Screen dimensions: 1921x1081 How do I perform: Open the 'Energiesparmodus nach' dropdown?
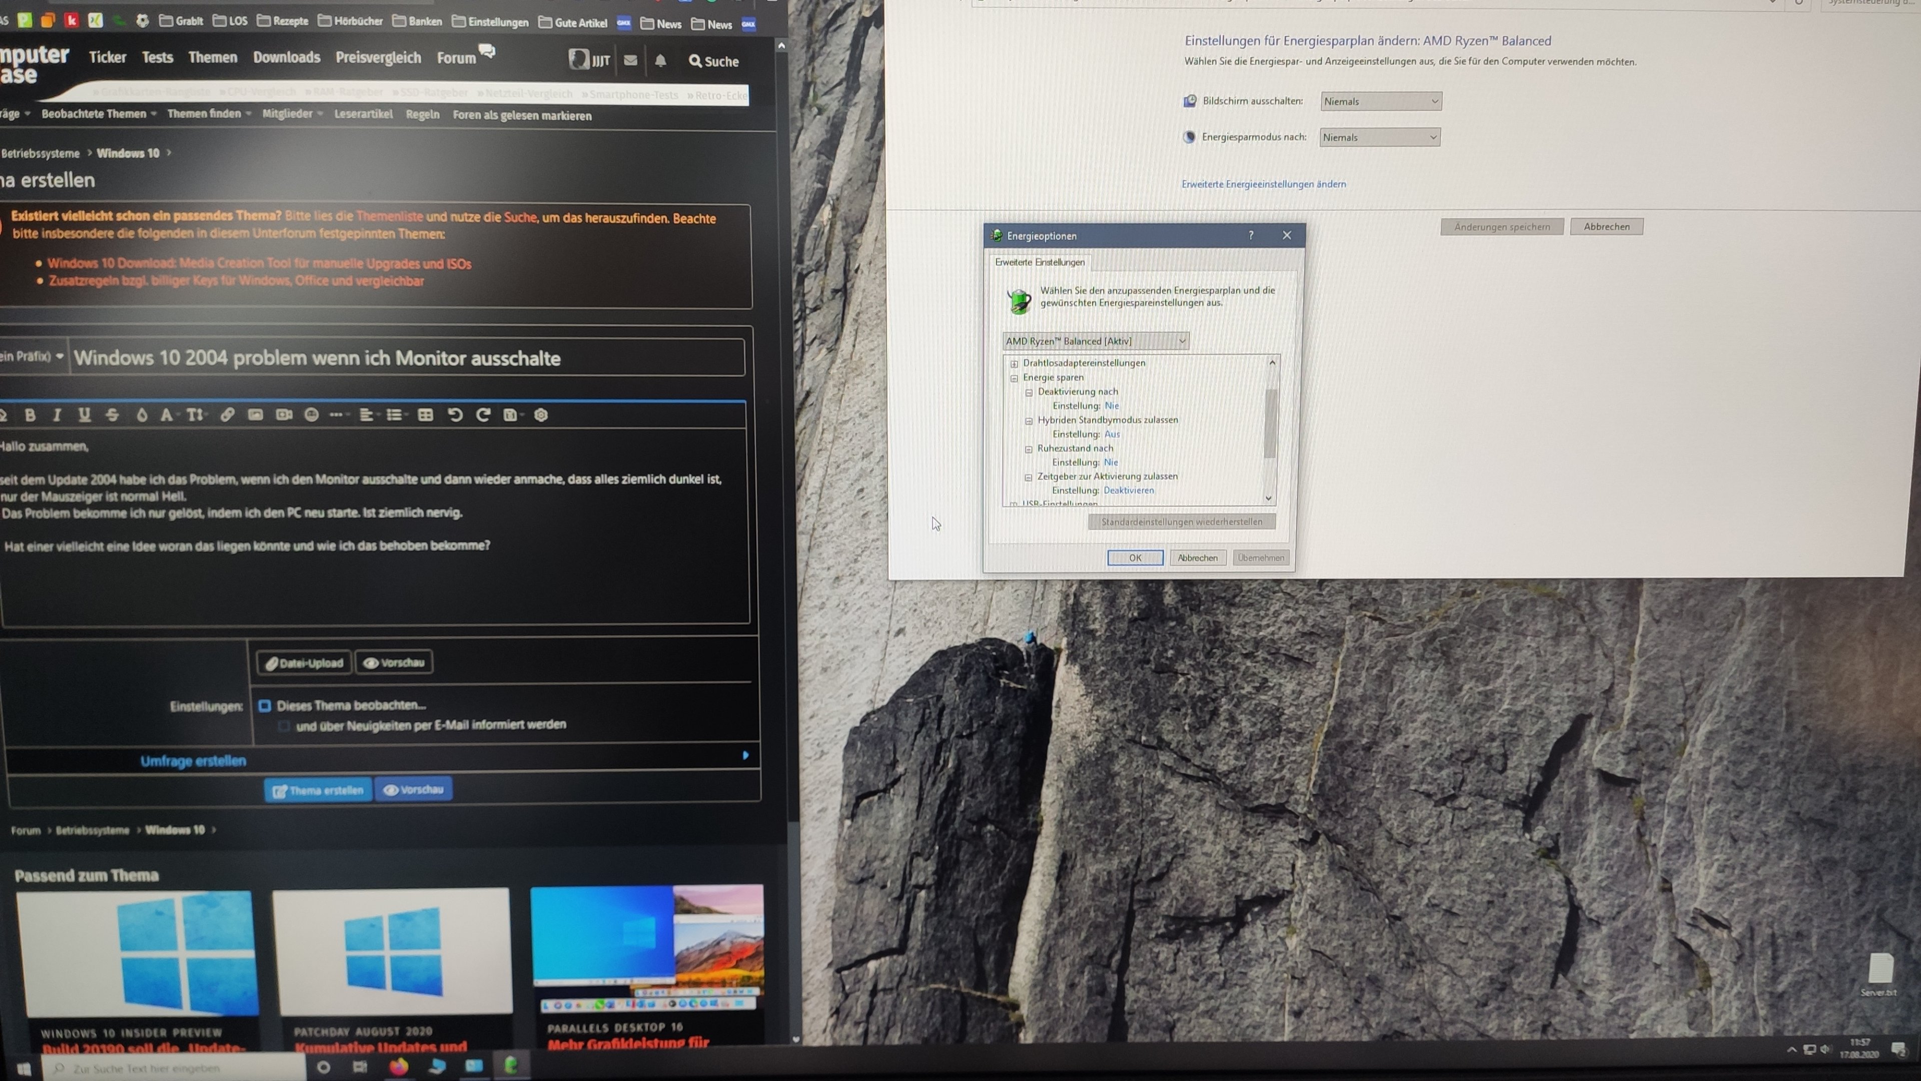pos(1379,137)
